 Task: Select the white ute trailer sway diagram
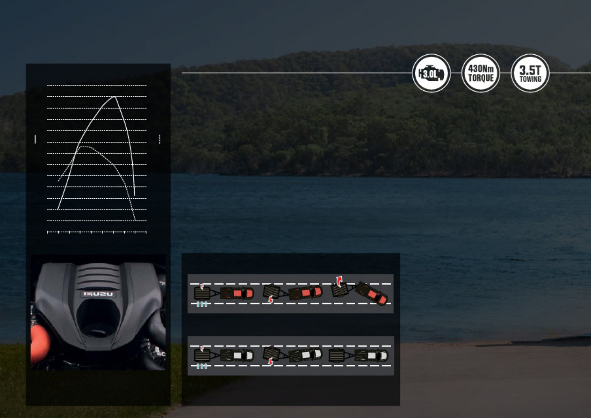[x=291, y=356]
